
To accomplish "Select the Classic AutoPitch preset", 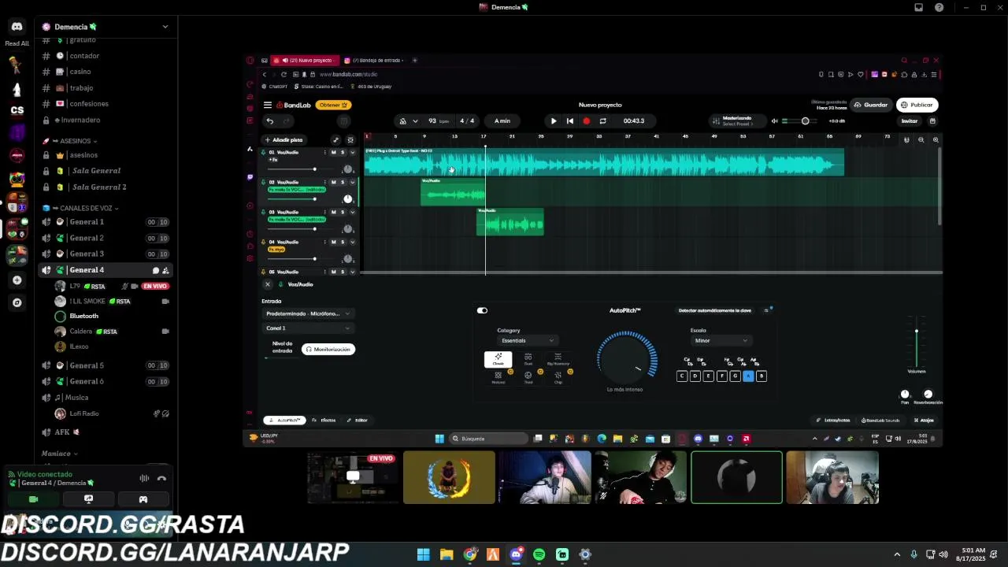I will 498,360.
